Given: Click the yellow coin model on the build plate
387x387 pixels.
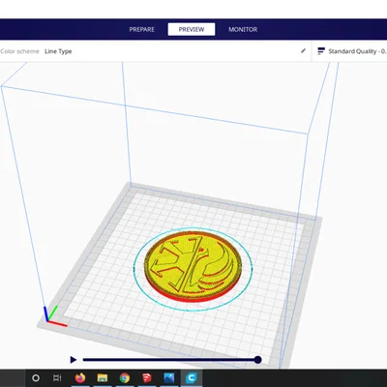Looking at the screenshot, I should (193, 266).
